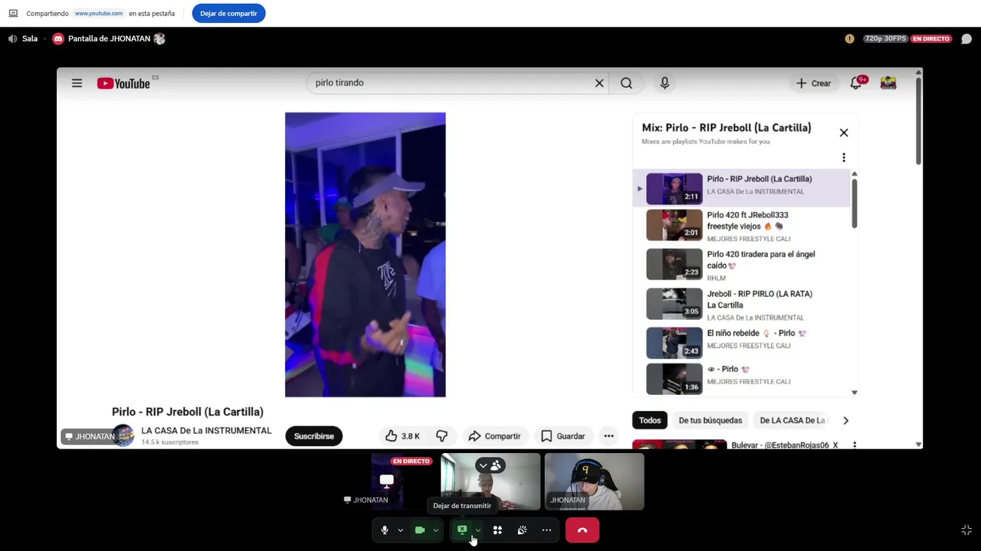The width and height of the screenshot is (981, 551).
Task: Open stream options arrow beside screen-share button
Action: pyautogui.click(x=478, y=530)
